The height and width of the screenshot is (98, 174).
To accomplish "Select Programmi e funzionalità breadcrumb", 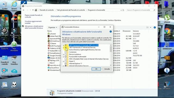I will coord(96,10).
